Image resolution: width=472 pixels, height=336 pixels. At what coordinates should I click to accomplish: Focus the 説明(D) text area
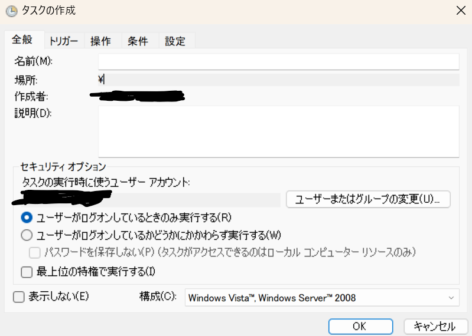tap(278, 131)
